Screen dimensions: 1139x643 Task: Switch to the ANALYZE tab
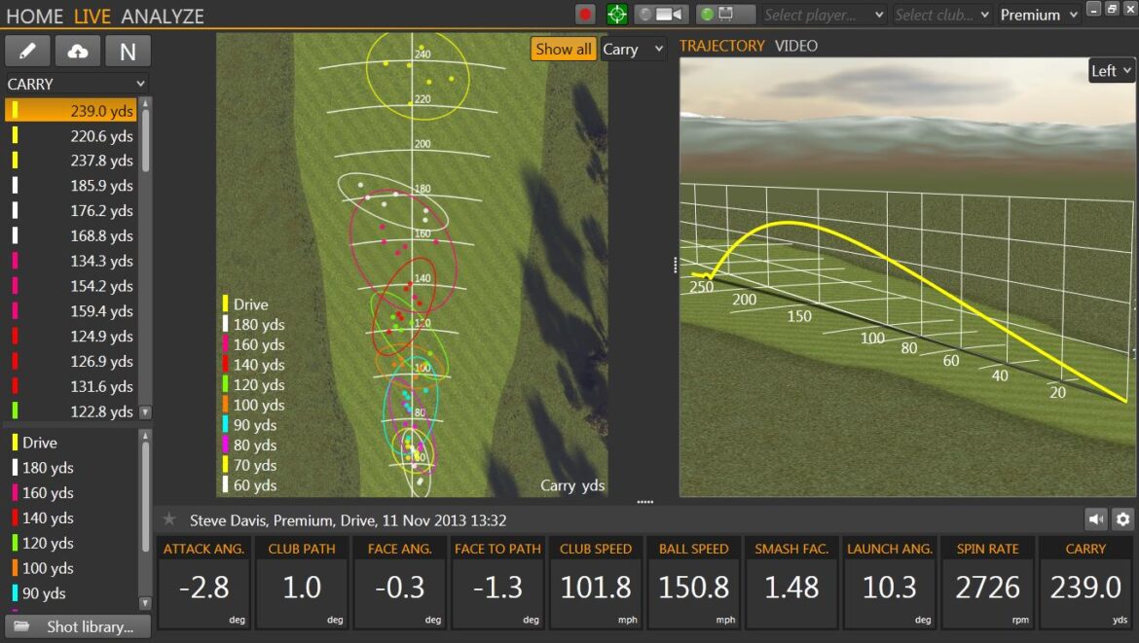pos(163,17)
